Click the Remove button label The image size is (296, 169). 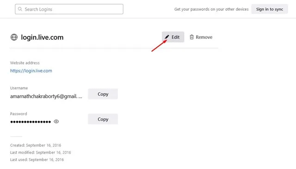click(204, 37)
